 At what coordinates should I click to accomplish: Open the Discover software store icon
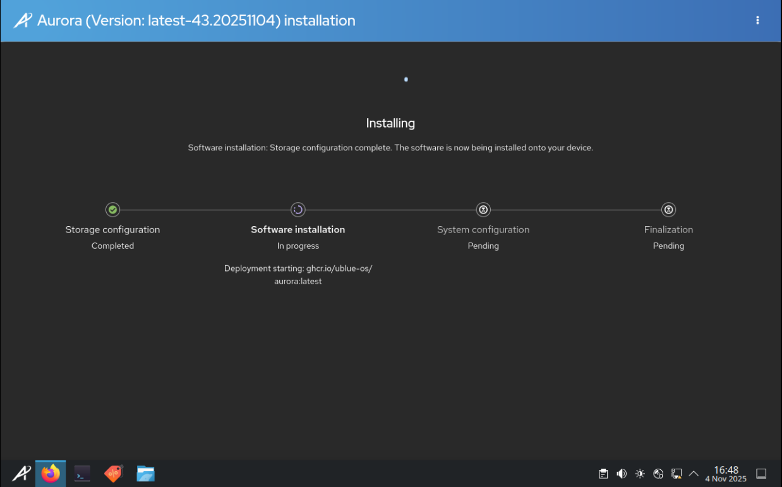coord(114,473)
